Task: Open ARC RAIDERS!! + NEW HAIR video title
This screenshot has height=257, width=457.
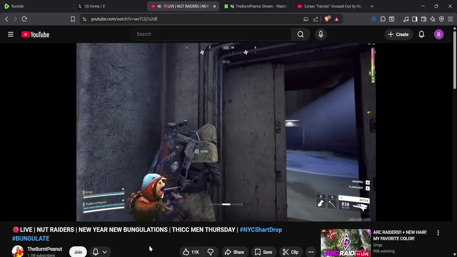Action: 400,236
